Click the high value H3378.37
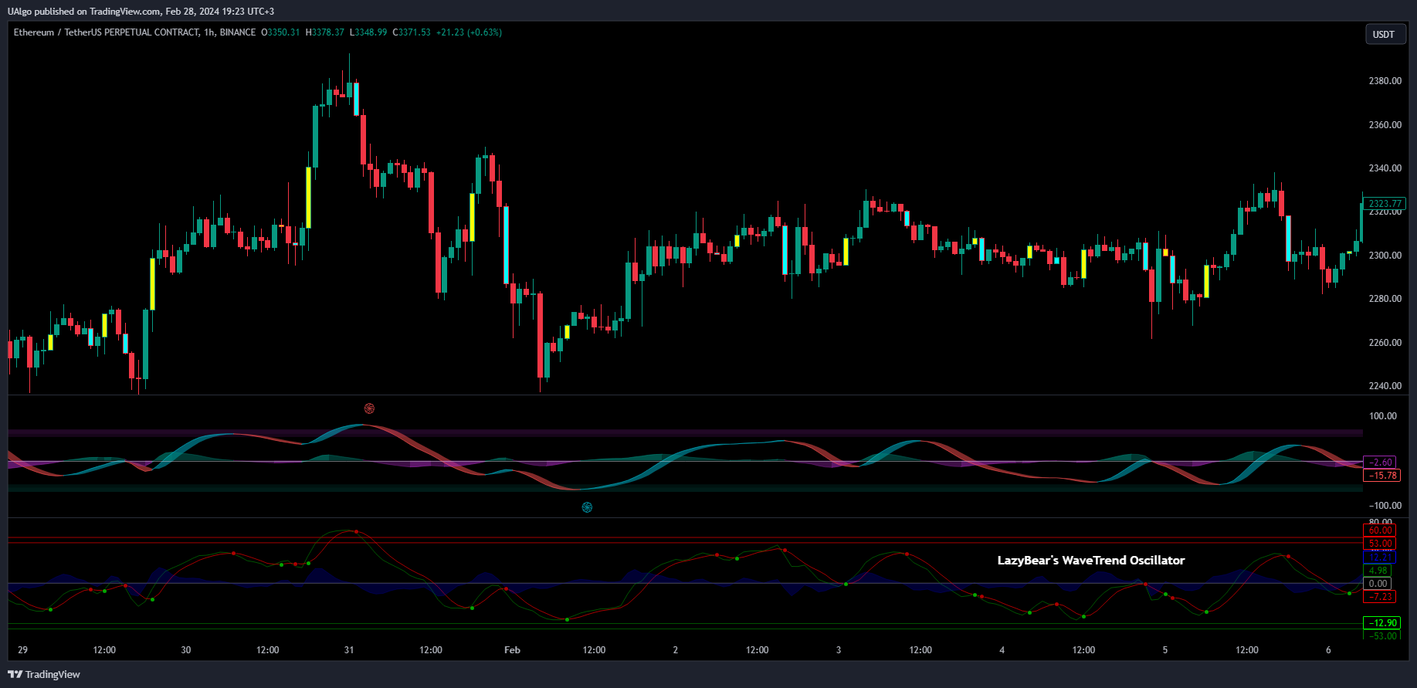 (x=325, y=32)
